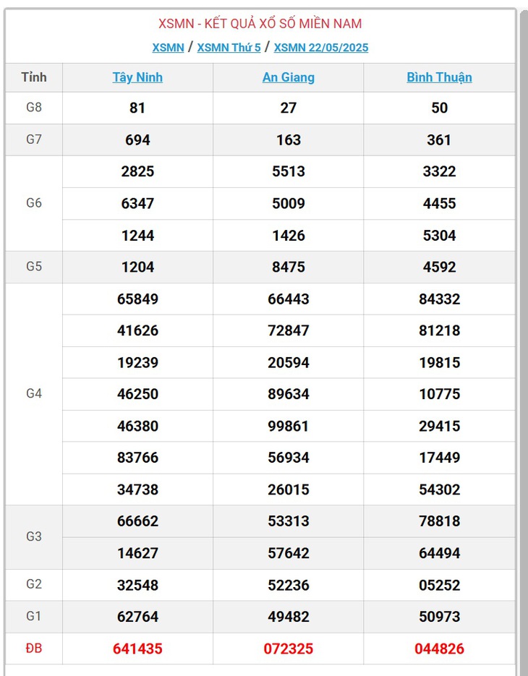The height and width of the screenshot is (676, 528).
Task: Click Bình Thuận G3 result 78818
Action: [x=439, y=521]
